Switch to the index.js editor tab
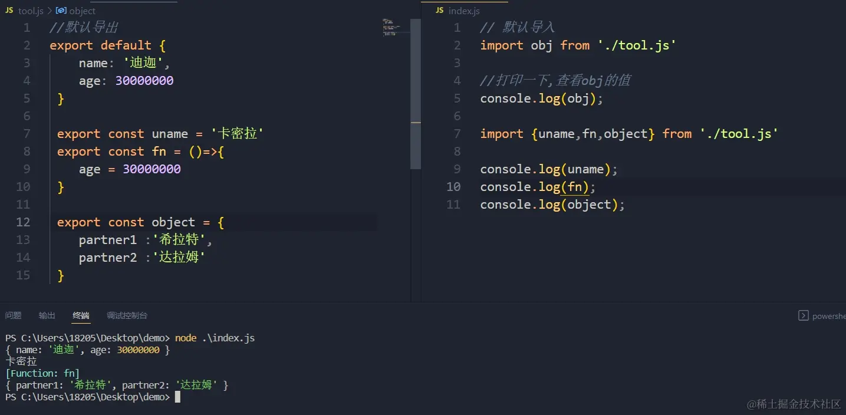This screenshot has height=415, width=846. (x=464, y=11)
